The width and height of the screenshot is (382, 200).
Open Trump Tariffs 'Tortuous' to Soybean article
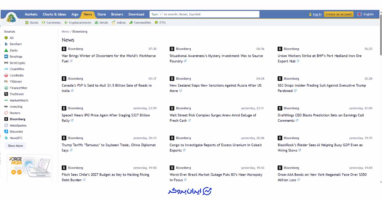click(109, 148)
